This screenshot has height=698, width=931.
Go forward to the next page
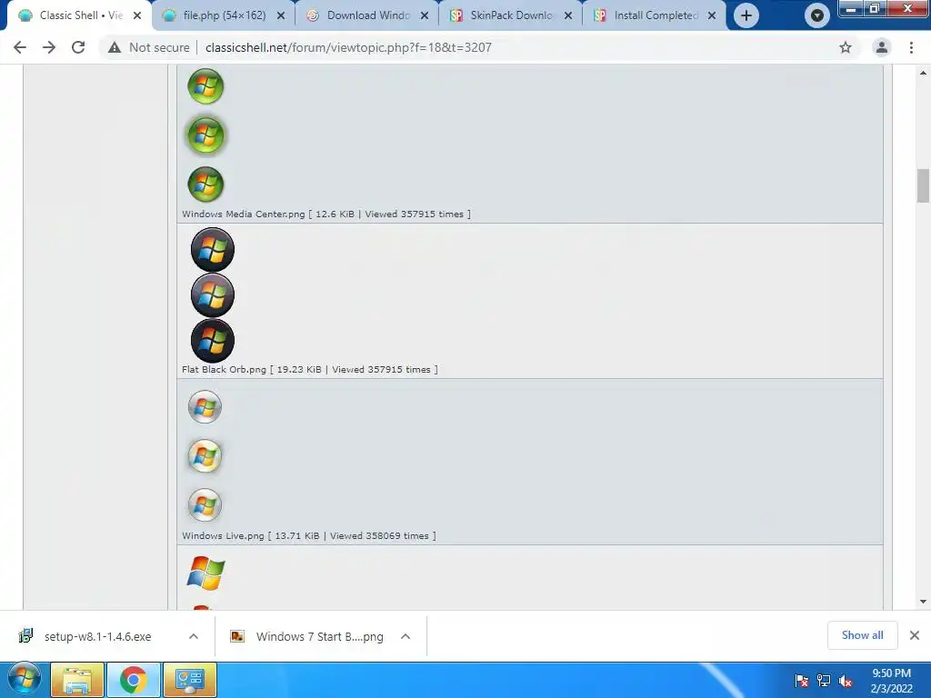pos(49,47)
